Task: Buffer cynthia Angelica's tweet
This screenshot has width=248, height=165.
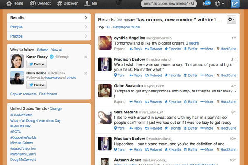Action: (x=191, y=49)
